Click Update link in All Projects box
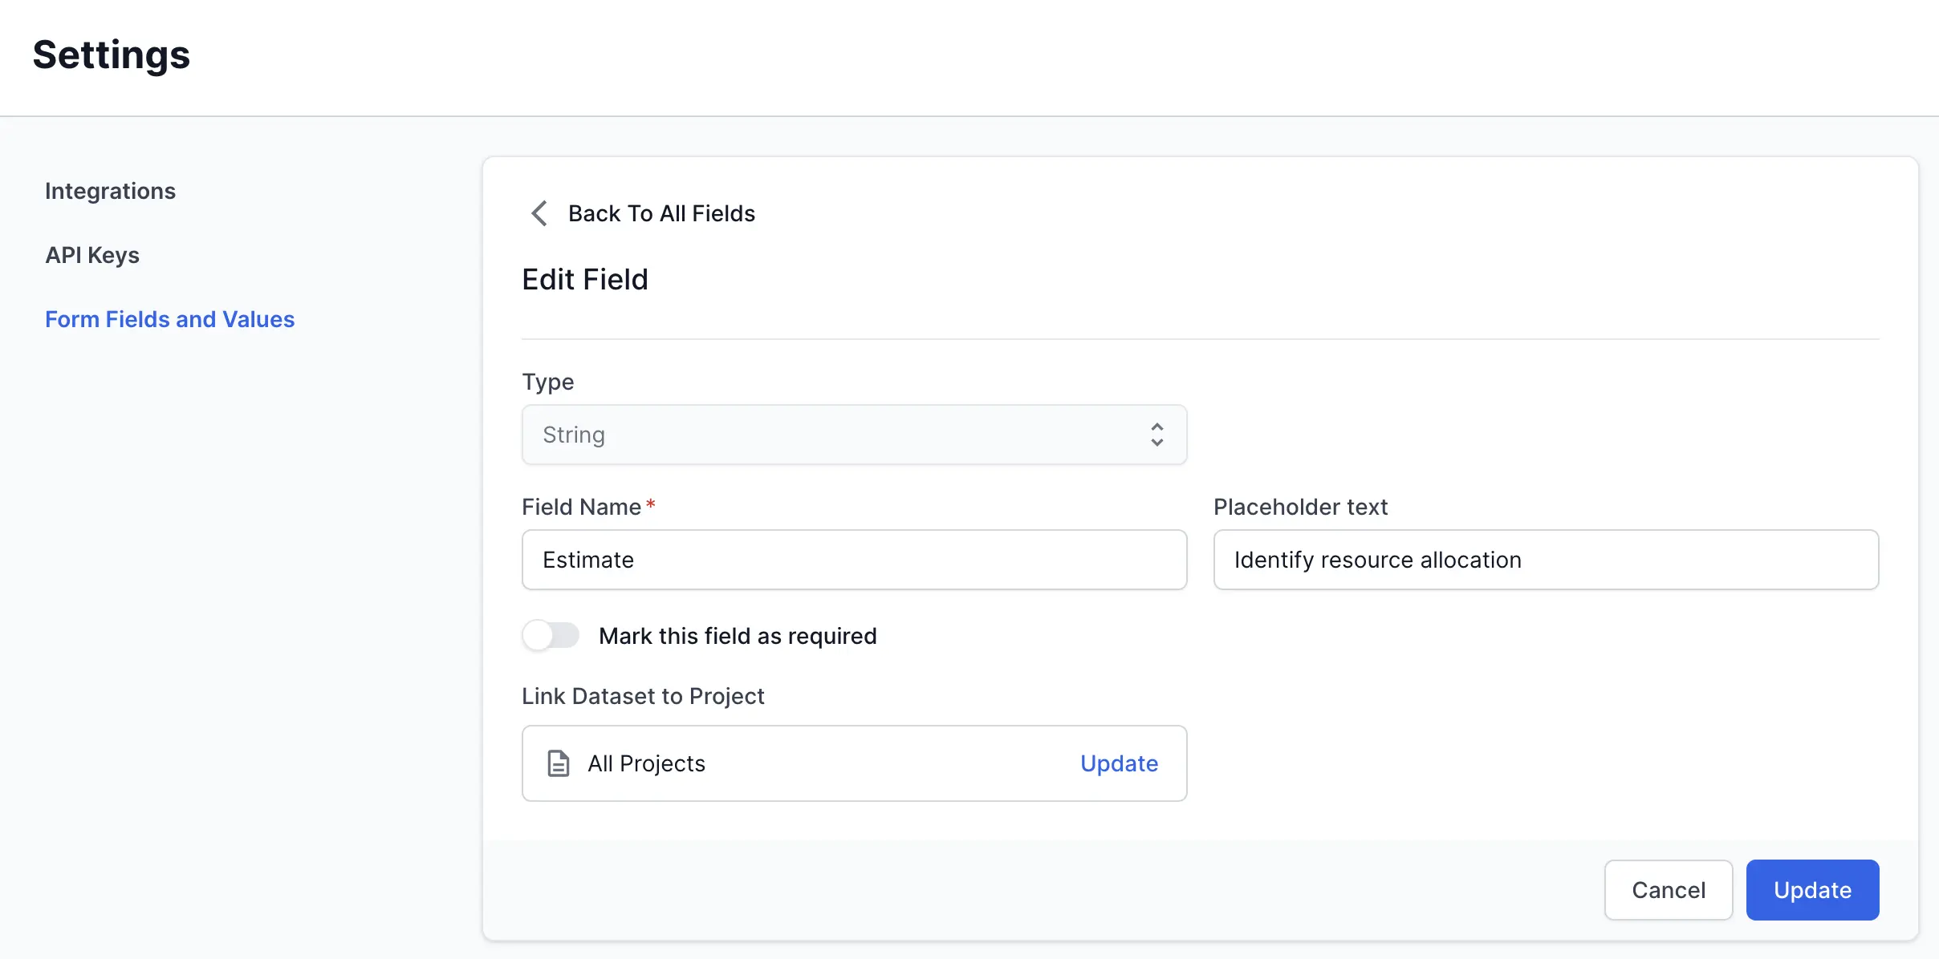This screenshot has height=959, width=1939. pyautogui.click(x=1119, y=763)
